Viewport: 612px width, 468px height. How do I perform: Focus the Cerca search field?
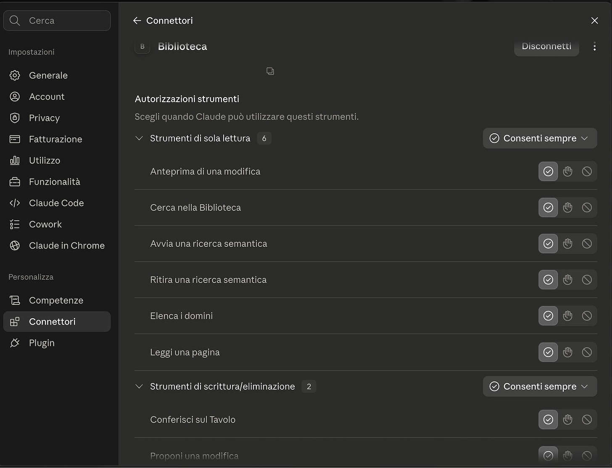(57, 21)
